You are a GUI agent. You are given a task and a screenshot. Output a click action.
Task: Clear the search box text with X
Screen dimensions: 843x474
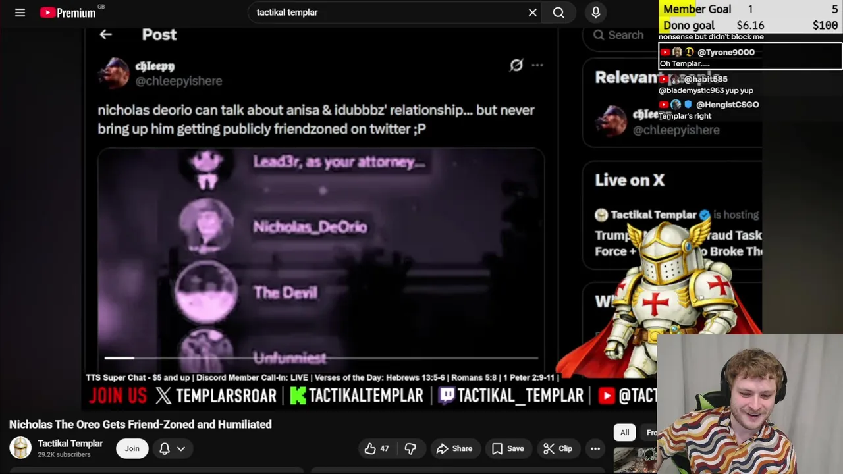pyautogui.click(x=532, y=13)
